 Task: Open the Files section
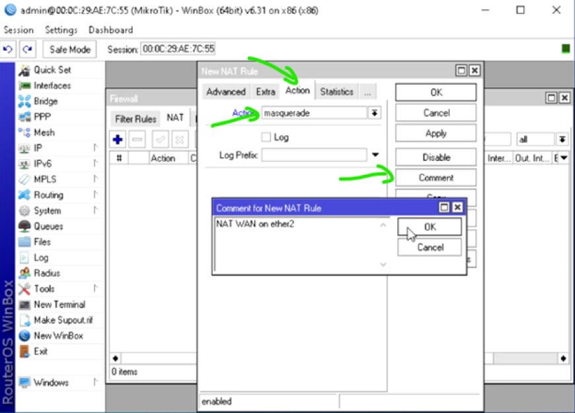42,242
